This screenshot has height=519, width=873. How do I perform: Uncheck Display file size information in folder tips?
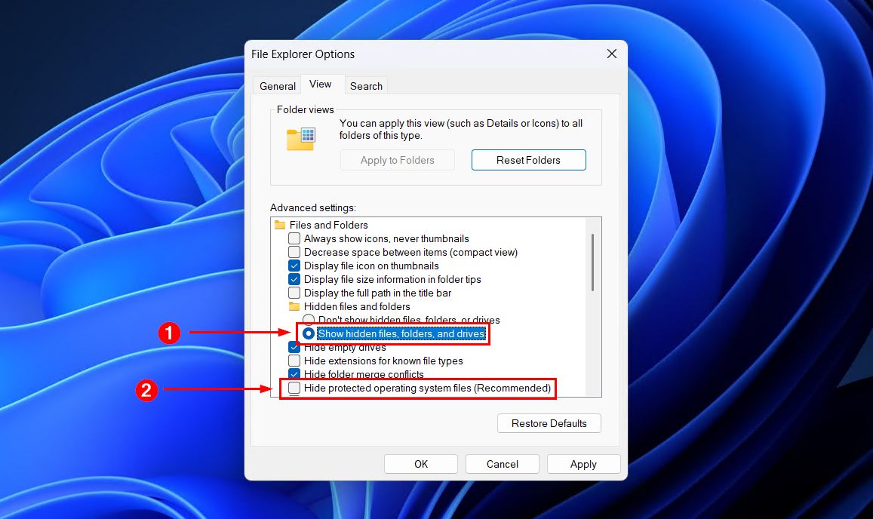[294, 279]
